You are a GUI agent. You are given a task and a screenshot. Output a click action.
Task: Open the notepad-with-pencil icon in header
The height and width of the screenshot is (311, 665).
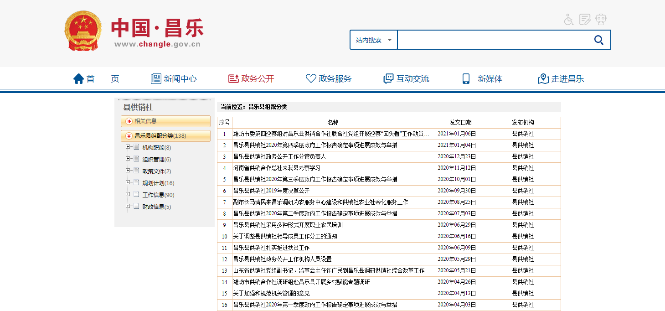tap(585, 20)
